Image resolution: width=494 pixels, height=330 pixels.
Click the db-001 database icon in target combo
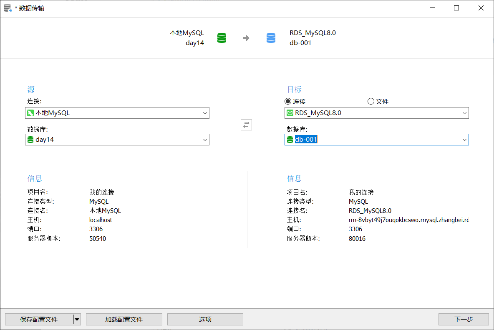(290, 140)
